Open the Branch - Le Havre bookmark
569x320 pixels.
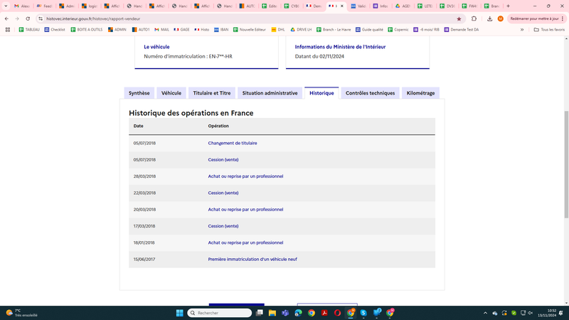pos(334,30)
